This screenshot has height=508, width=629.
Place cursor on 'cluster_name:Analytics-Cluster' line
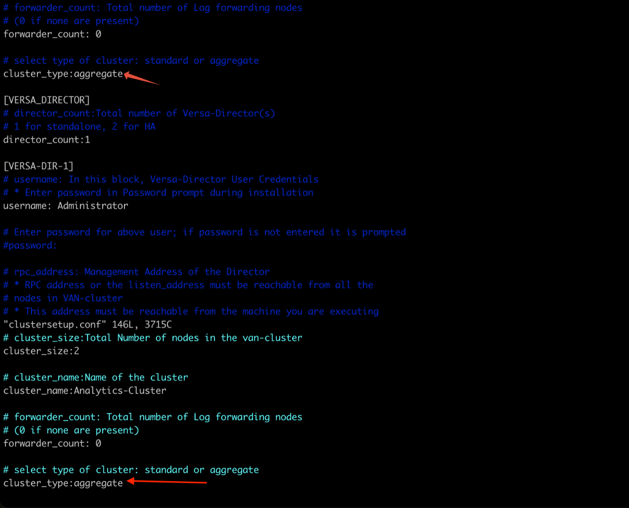pyautogui.click(x=85, y=391)
